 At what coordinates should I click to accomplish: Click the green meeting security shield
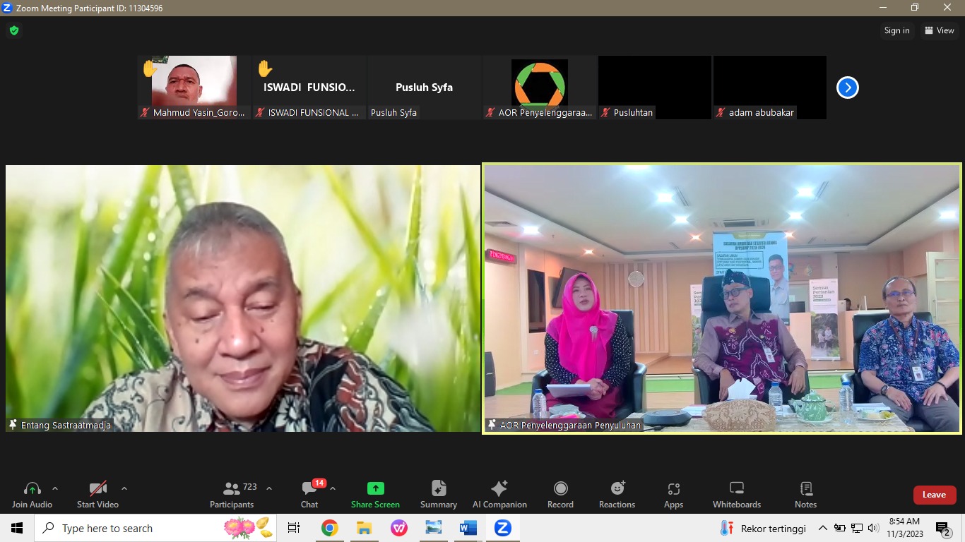(x=13, y=30)
